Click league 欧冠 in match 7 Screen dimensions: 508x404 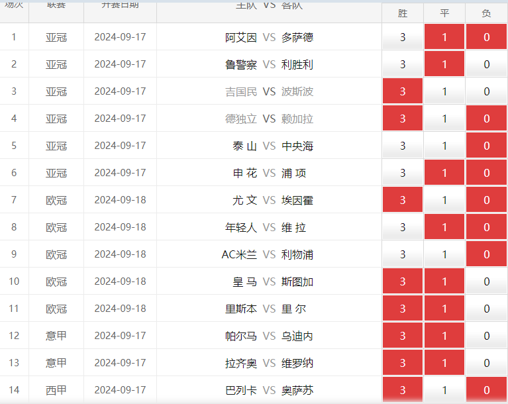tap(56, 201)
